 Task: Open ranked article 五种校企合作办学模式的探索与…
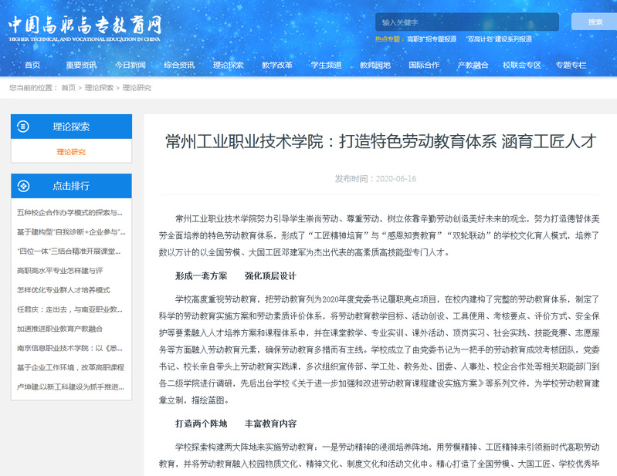[x=69, y=211]
